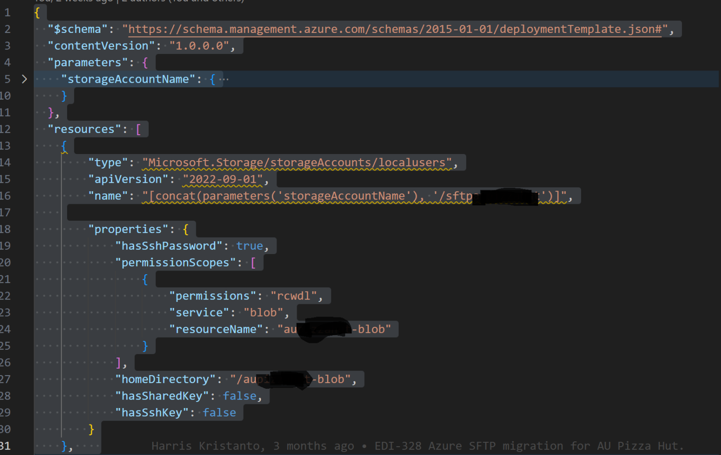Select the "1.0.0.0" version value
Screen dimensions: 721x455
[199, 46]
